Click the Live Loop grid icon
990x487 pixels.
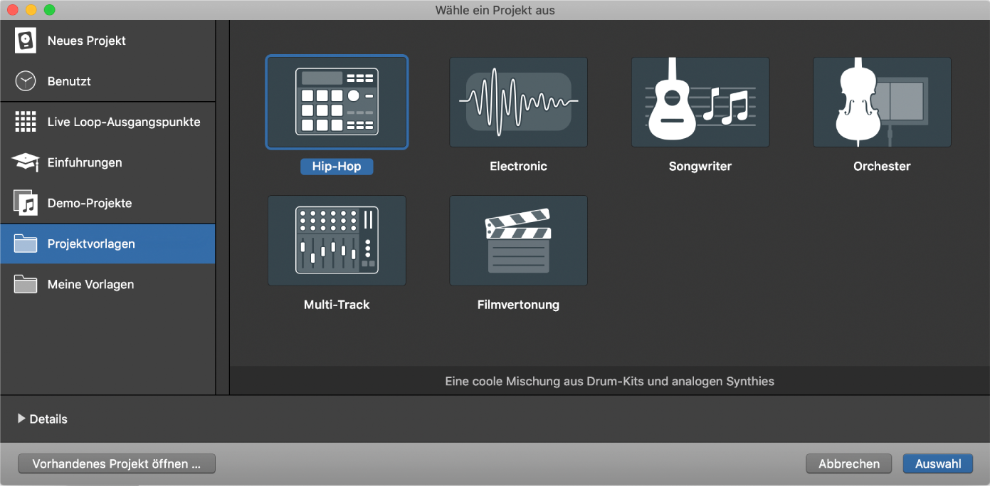26,122
